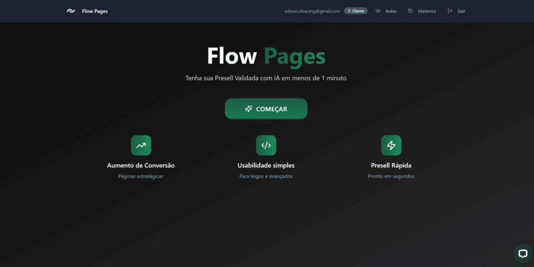Screen dimensions: 534x267
Task: Click the history clock icon
Action: [410, 11]
